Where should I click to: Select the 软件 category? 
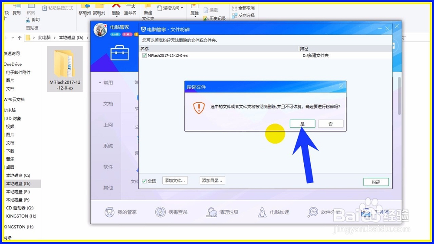(x=108, y=166)
